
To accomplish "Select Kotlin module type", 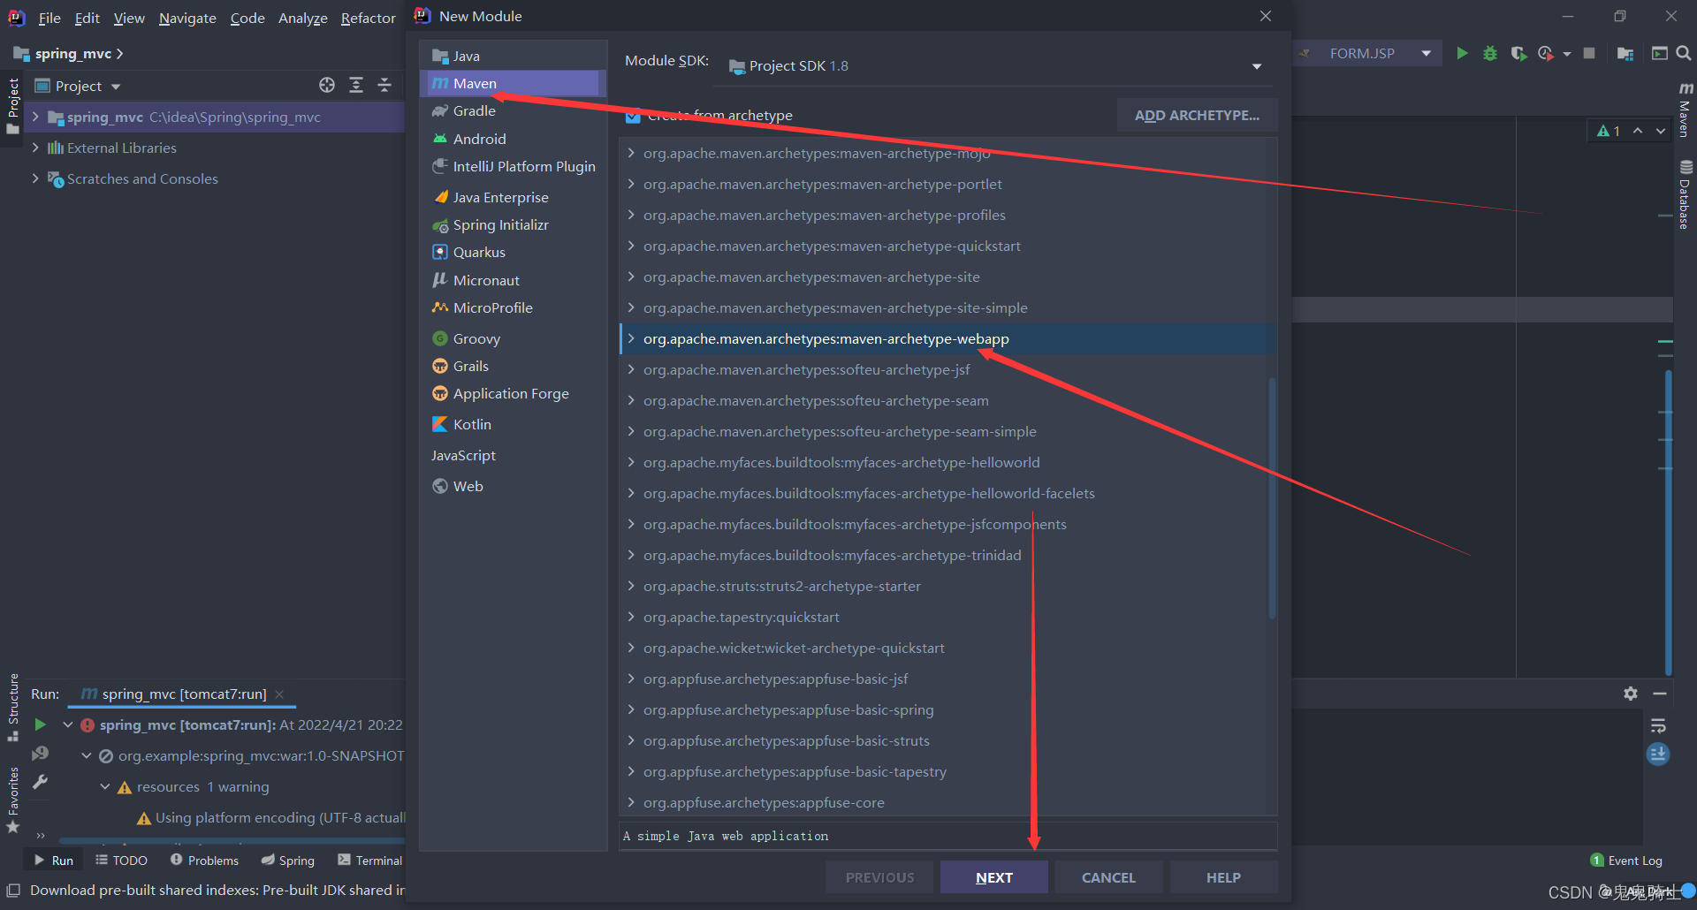I will [x=513, y=424].
